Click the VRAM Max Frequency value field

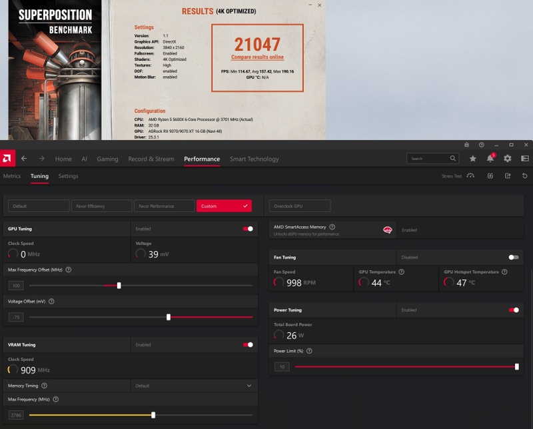tap(16, 415)
